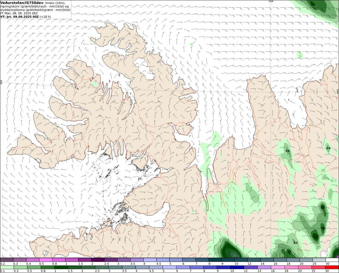The image size is (339, 273).
Task: Select the dusky mauve swatch starting the upper legend row
Action: coord(7,260)
